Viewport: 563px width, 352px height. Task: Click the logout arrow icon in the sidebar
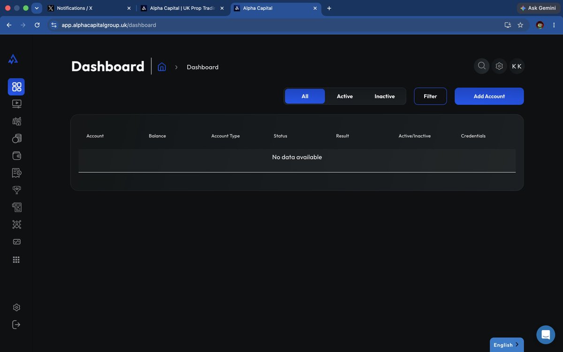click(16, 324)
